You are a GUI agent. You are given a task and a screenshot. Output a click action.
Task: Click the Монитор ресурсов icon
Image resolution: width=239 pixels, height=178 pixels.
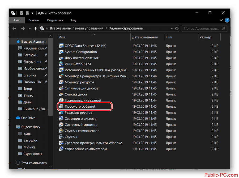(61, 82)
